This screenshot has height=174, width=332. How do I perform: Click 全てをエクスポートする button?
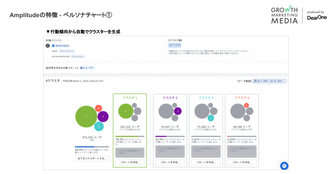(92, 159)
